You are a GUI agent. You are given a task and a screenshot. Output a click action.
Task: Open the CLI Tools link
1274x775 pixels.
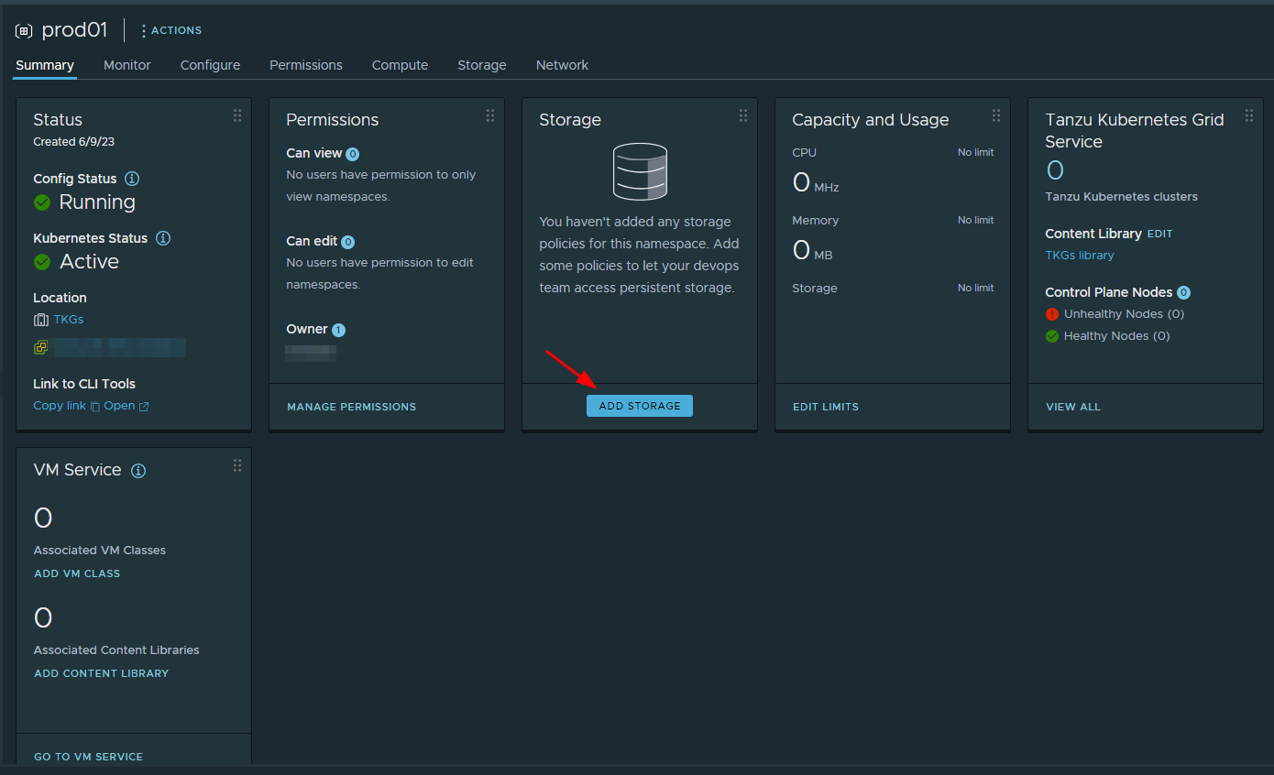coord(119,406)
